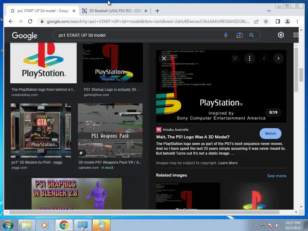
Task: Open the GTA PlayStation case thumbnail
Action: click(x=41, y=131)
